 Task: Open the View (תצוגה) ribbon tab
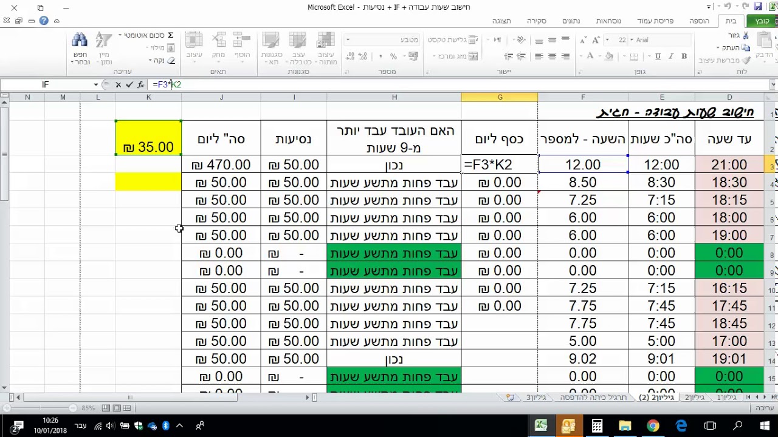point(501,21)
